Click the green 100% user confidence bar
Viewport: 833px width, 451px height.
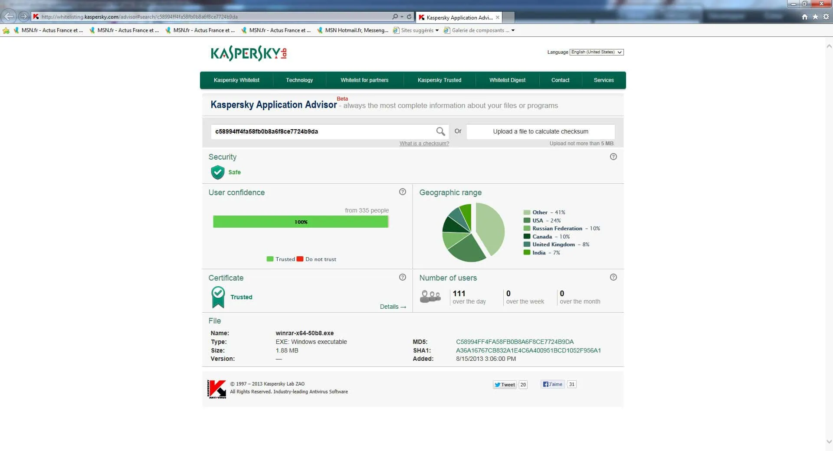tap(300, 222)
